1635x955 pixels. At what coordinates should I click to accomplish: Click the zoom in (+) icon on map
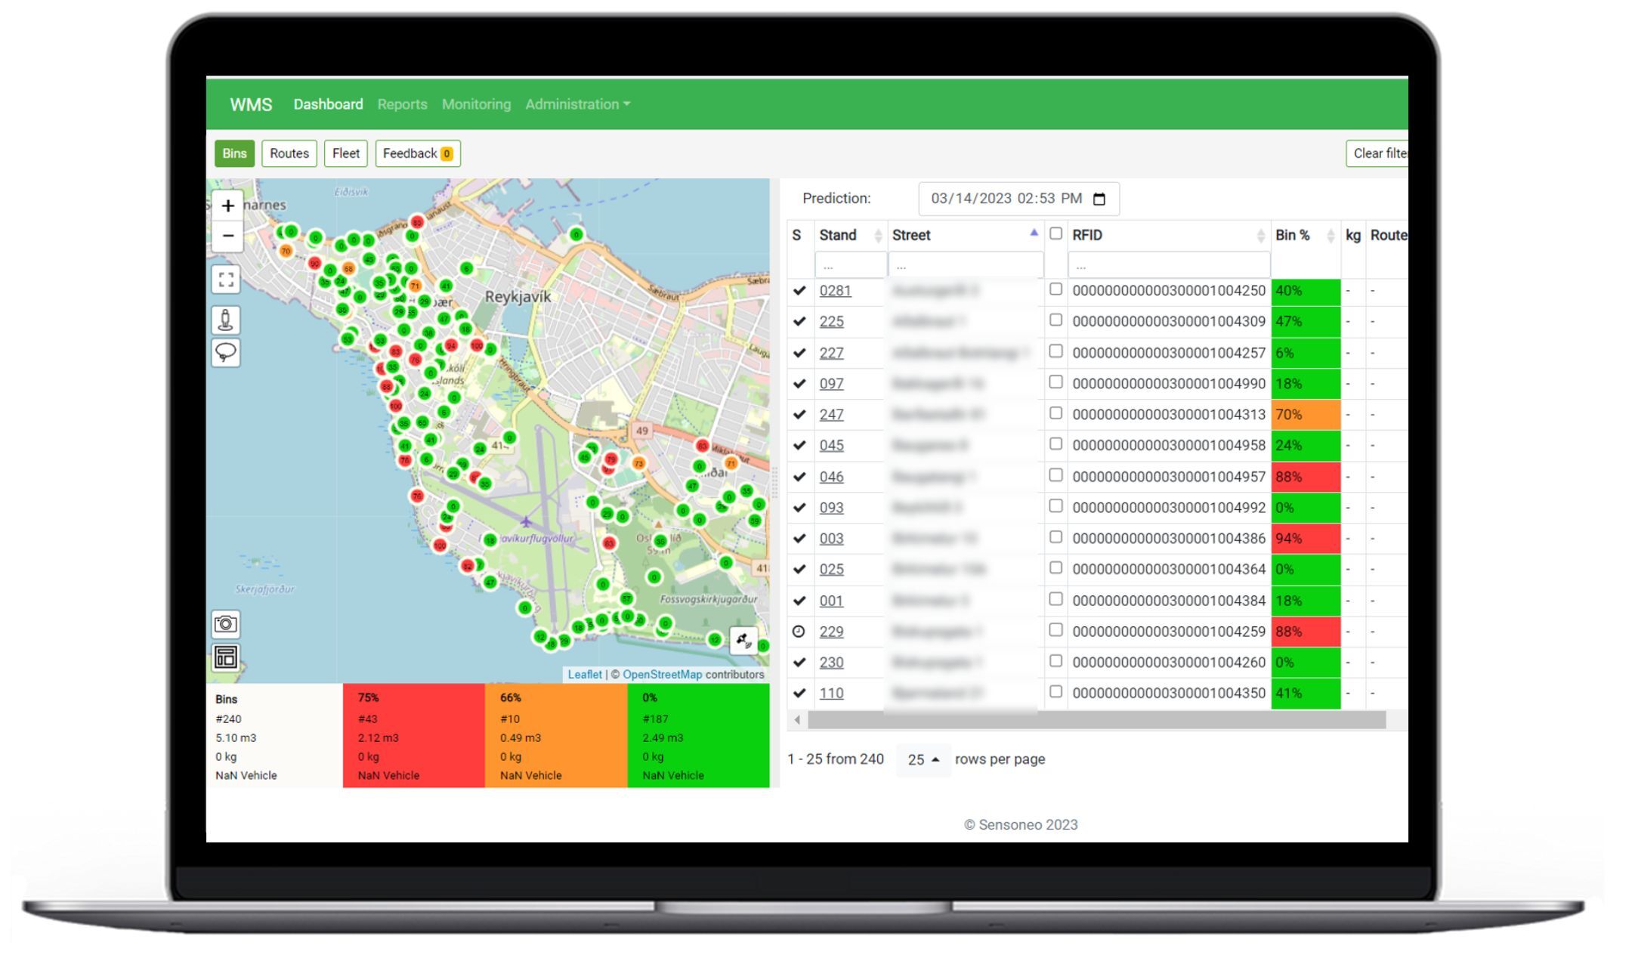[228, 207]
